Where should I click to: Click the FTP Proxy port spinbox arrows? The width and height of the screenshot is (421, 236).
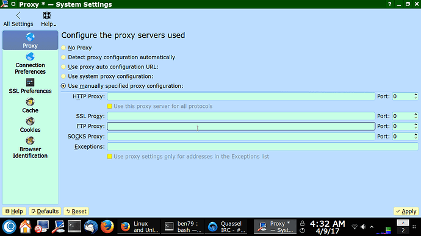pyautogui.click(x=416, y=126)
